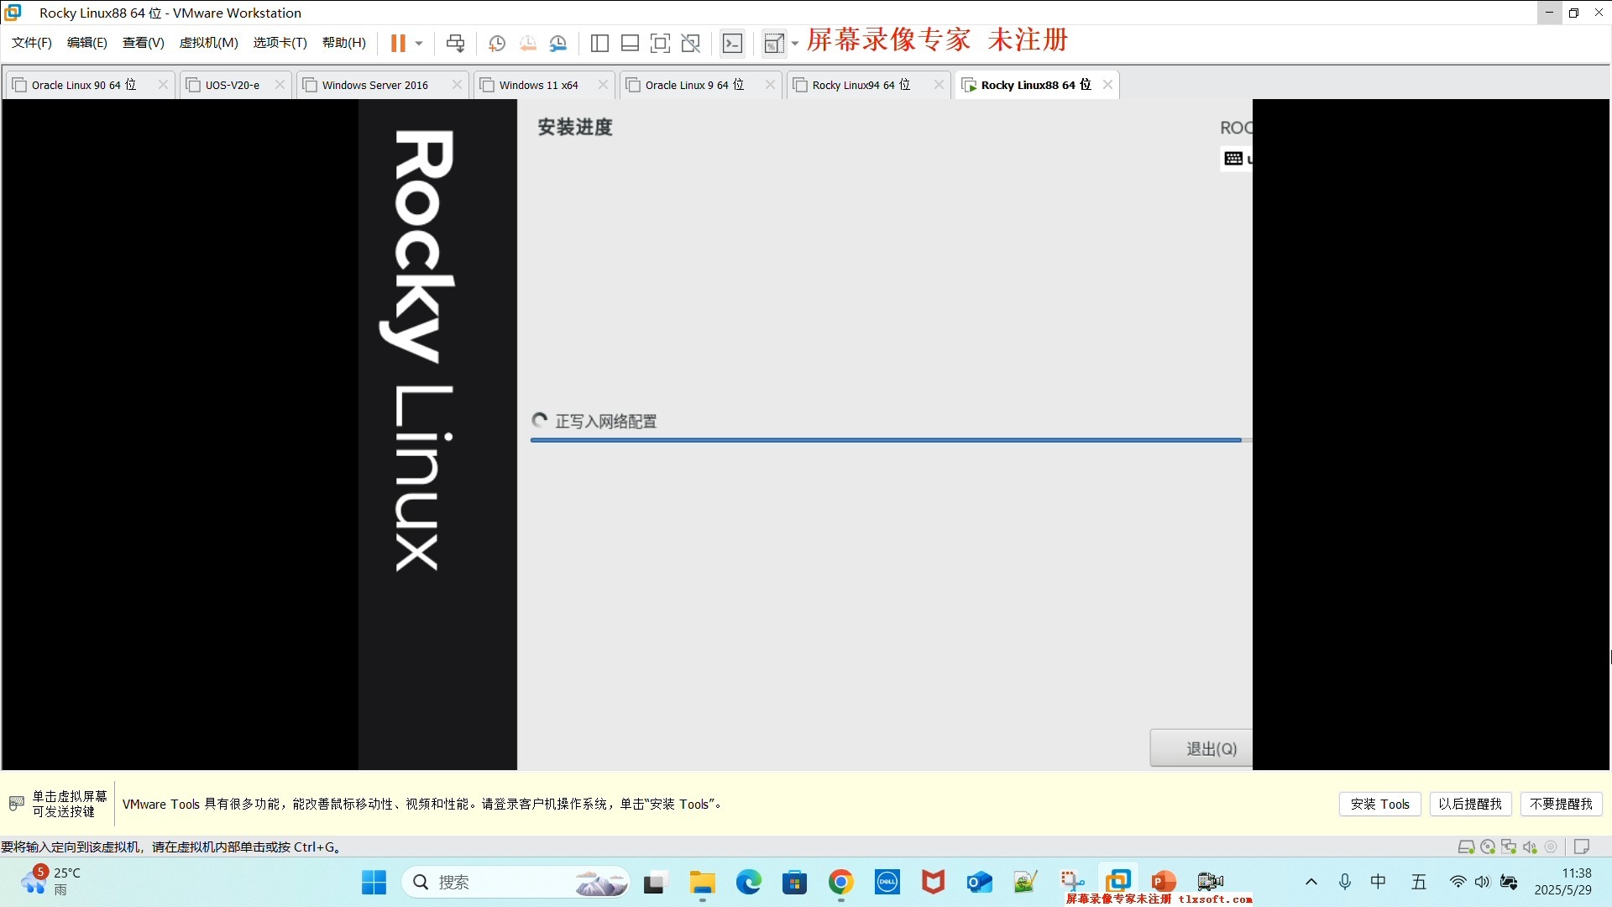
Task: Click the sound device status icon
Action: pos(1530,847)
